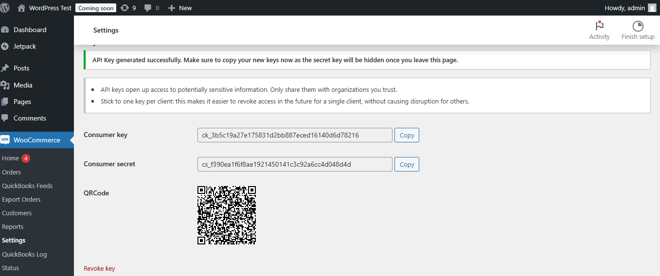
Task: Copy the Consumer secret
Action: tap(407, 164)
